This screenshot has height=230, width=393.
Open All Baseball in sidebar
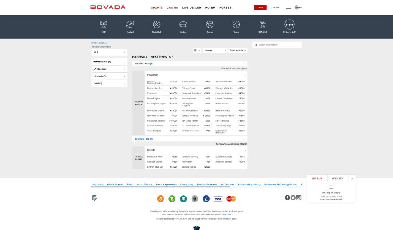tap(109, 69)
